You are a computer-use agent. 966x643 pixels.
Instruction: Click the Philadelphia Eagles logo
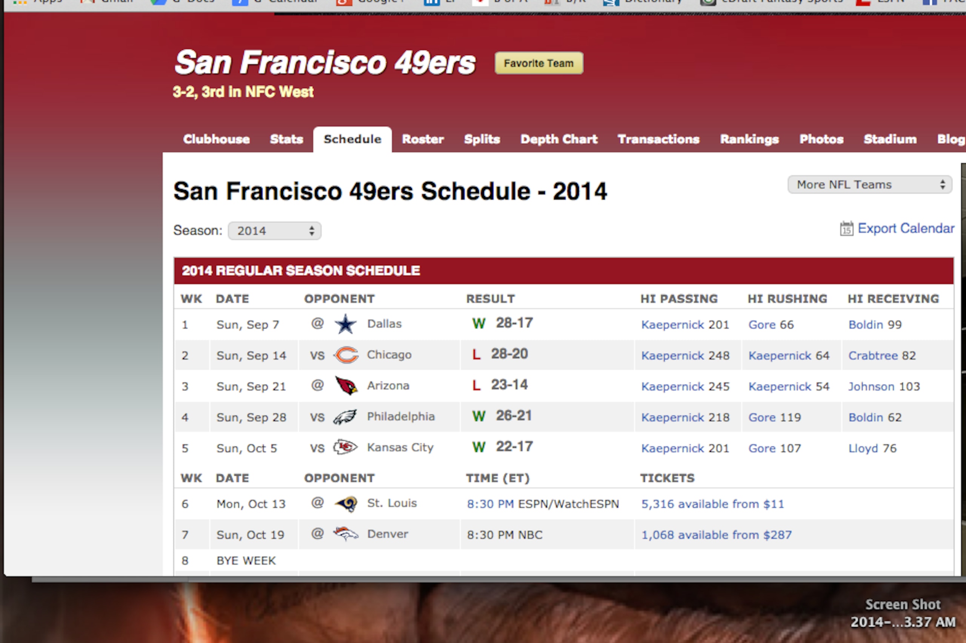(345, 417)
